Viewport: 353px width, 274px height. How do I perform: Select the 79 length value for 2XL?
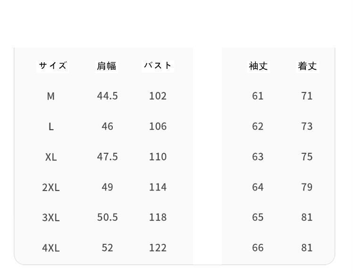[307, 187]
